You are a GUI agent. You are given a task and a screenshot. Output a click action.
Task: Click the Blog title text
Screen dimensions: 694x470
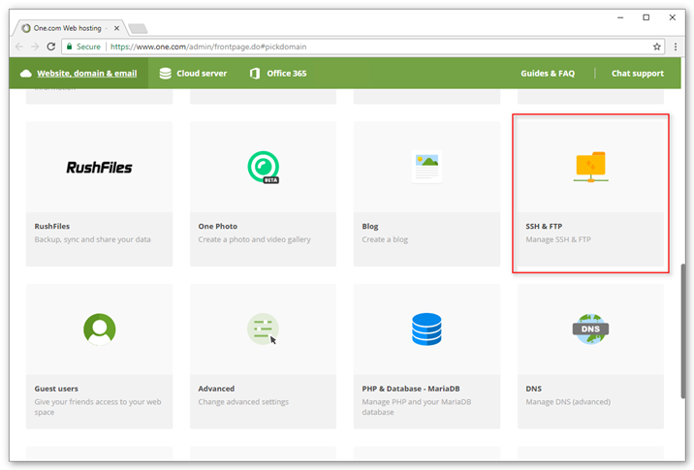370,226
